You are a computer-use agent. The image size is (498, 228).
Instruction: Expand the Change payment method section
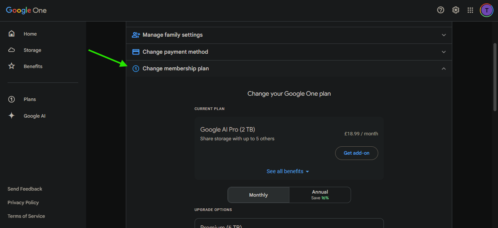tap(289, 52)
